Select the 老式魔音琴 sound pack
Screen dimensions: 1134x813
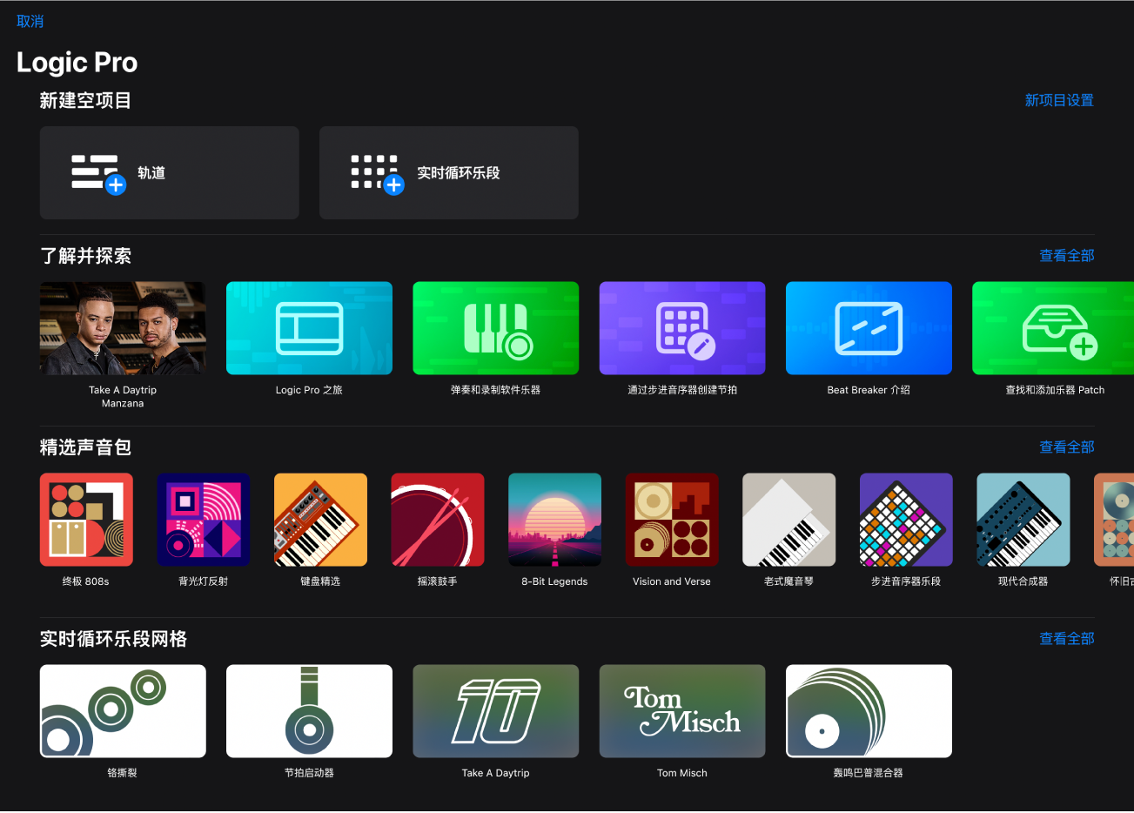[789, 520]
